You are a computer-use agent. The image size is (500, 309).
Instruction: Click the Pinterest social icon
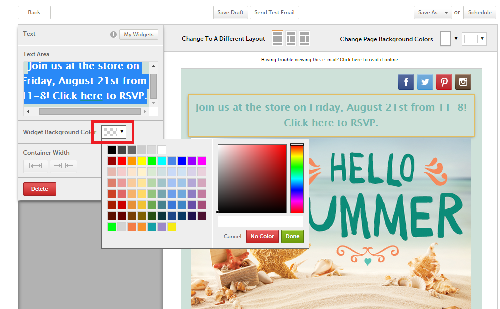click(x=444, y=82)
